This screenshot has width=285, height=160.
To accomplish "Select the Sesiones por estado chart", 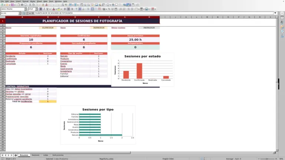I will coord(142,70).
